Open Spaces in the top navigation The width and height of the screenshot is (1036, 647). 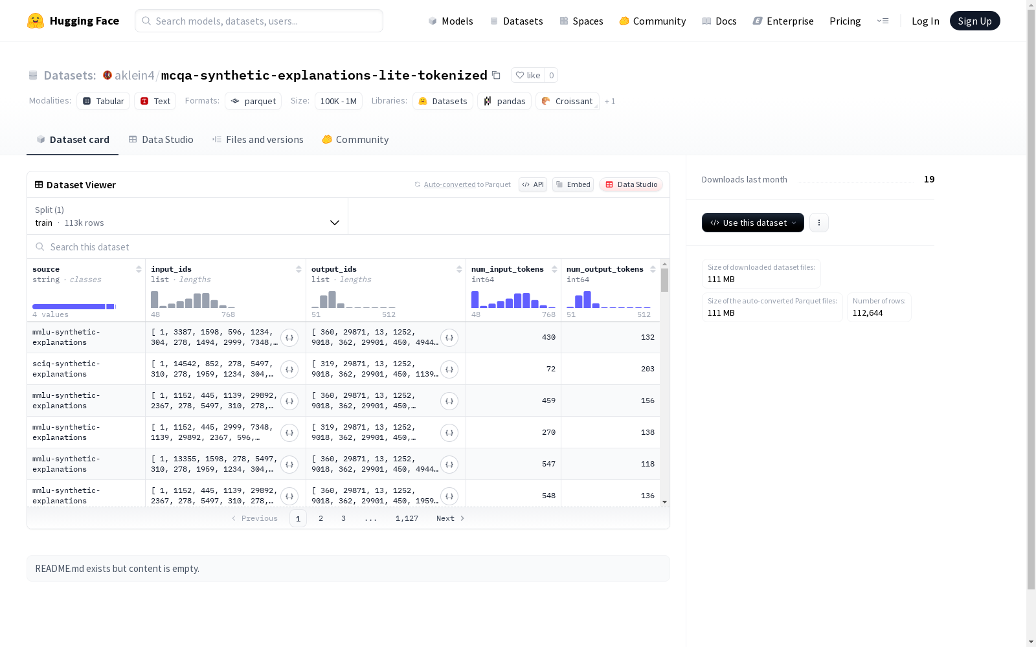[x=581, y=21]
